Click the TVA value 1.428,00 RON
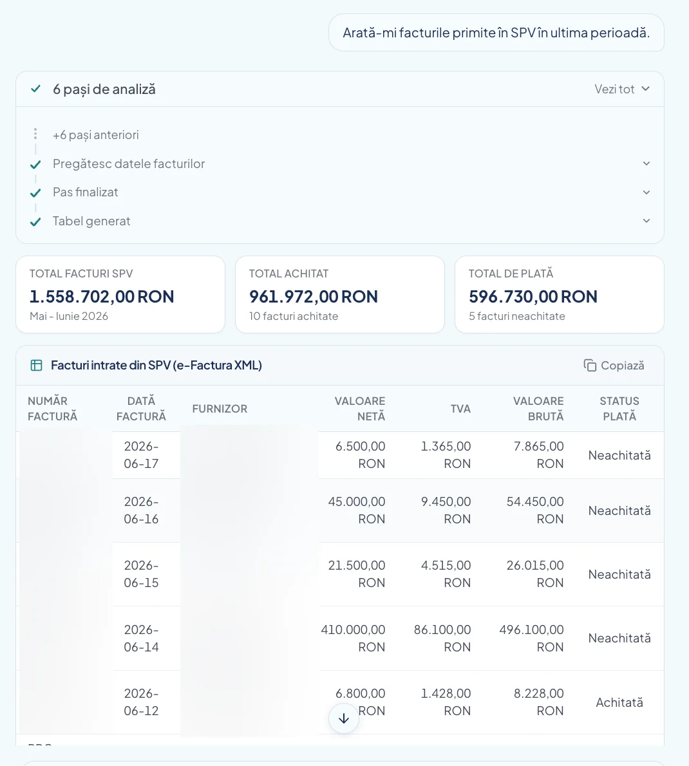The height and width of the screenshot is (766, 689). [x=446, y=702]
